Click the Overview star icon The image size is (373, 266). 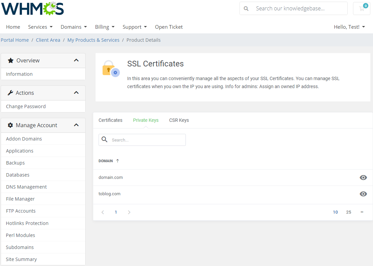(11, 60)
